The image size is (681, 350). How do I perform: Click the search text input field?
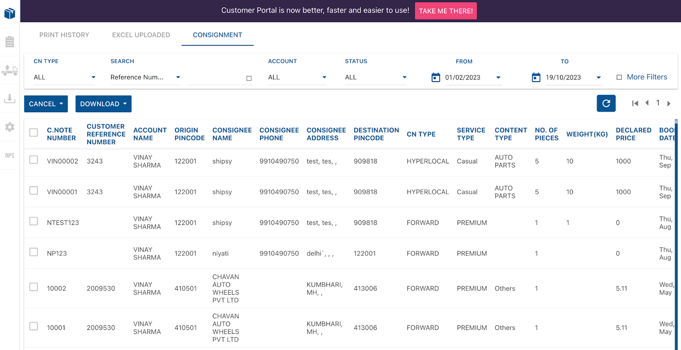[216, 77]
